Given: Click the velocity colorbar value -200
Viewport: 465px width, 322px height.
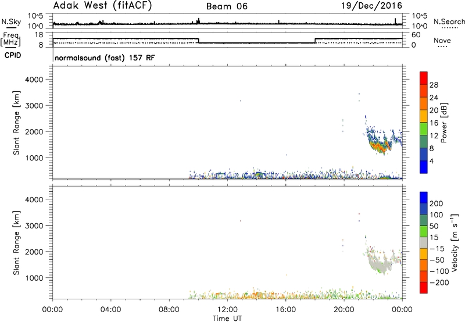Looking at the screenshot, I should 438,282.
